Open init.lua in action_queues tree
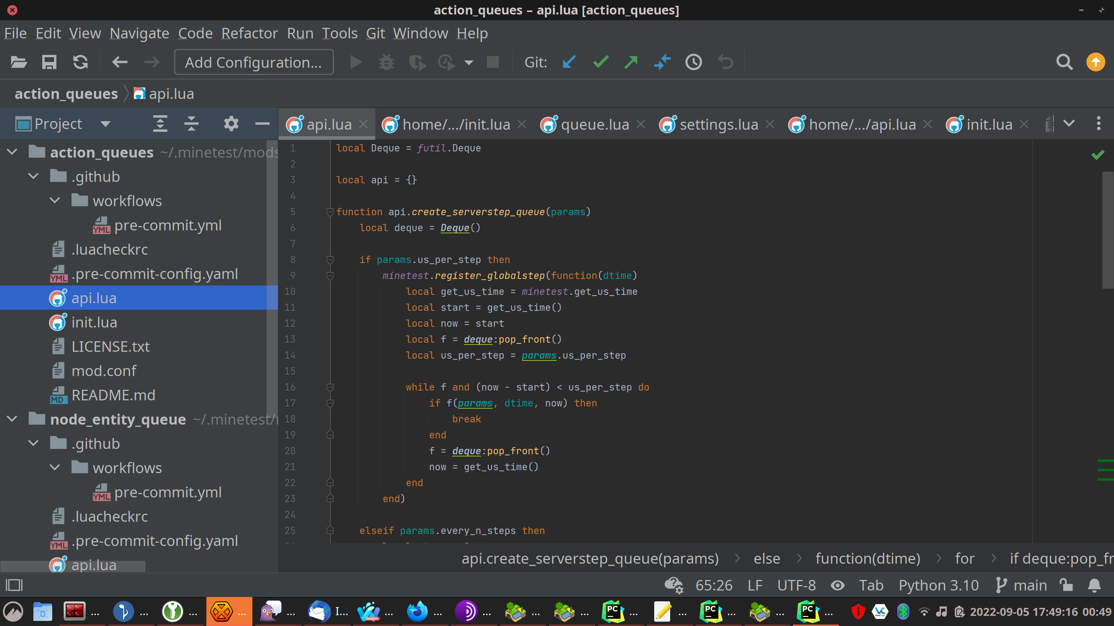The height and width of the screenshot is (626, 1114). click(94, 322)
